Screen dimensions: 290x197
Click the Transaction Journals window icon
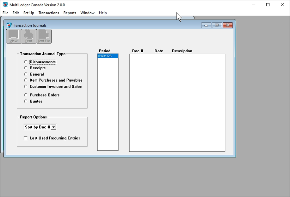tap(9, 25)
